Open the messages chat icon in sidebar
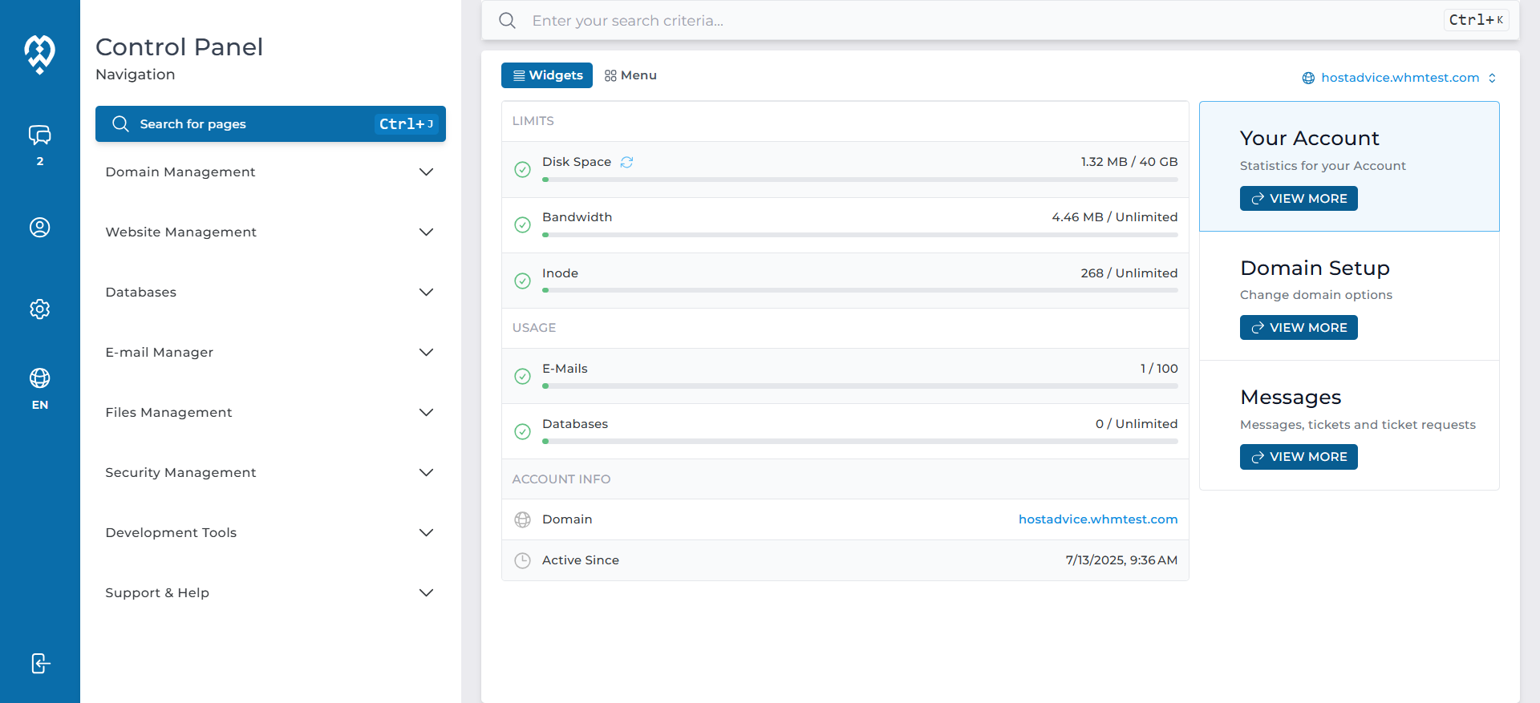This screenshot has height=703, width=1540. click(x=39, y=135)
